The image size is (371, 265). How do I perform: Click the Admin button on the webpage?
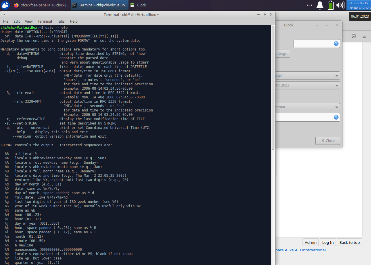(311, 242)
